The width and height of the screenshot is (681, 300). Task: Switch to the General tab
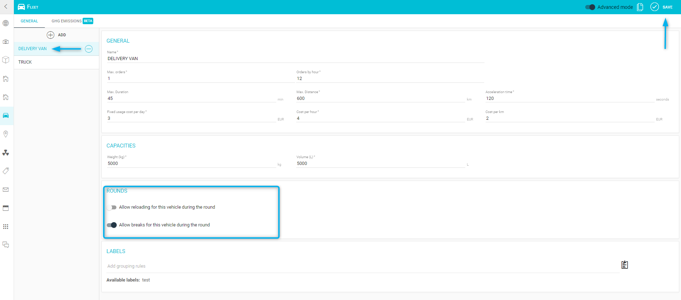pyautogui.click(x=29, y=21)
